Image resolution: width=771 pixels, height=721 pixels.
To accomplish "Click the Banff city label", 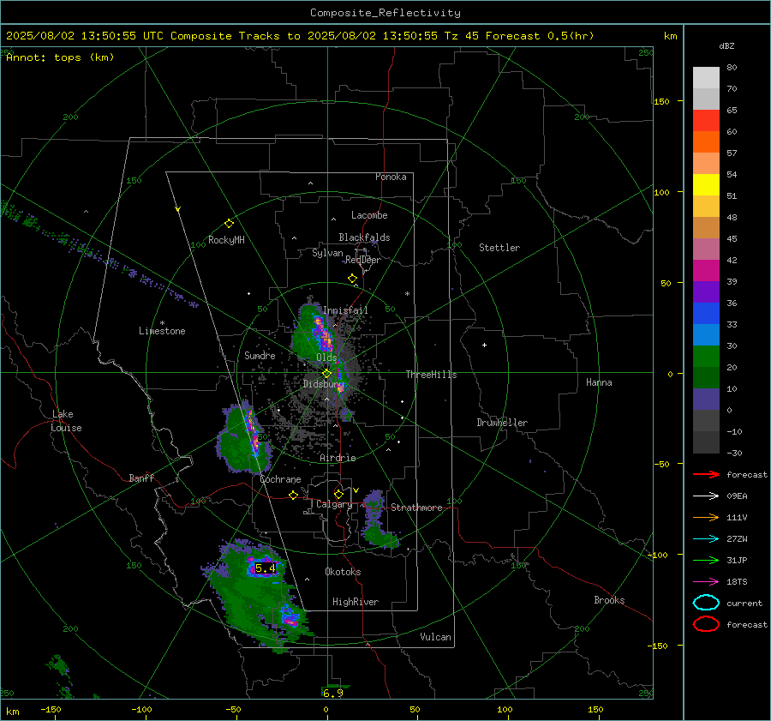I will tap(141, 478).
